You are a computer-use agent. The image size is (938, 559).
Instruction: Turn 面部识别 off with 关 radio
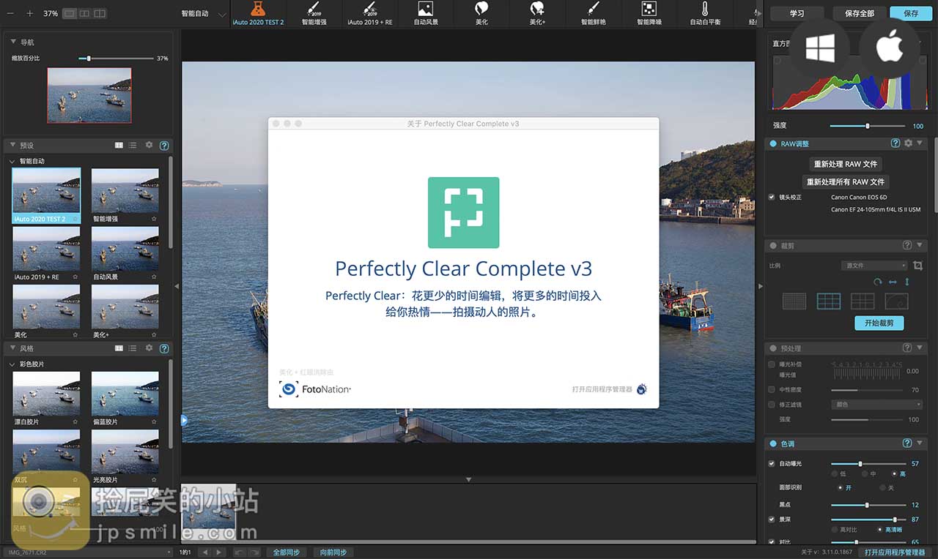pyautogui.click(x=882, y=487)
